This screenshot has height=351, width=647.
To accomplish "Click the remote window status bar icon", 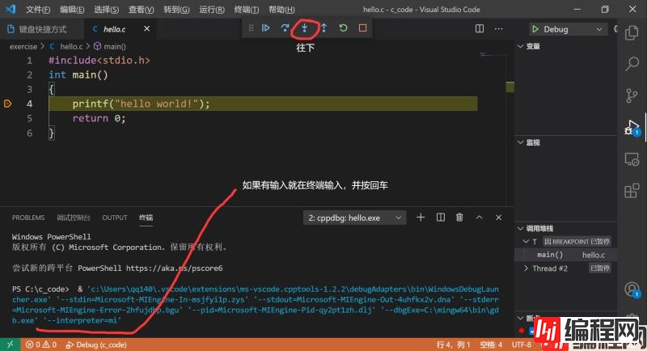I will (x=10, y=345).
